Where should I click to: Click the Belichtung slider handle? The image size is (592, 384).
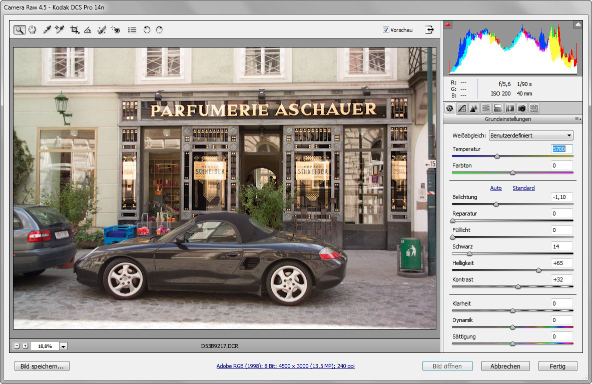pos(496,204)
